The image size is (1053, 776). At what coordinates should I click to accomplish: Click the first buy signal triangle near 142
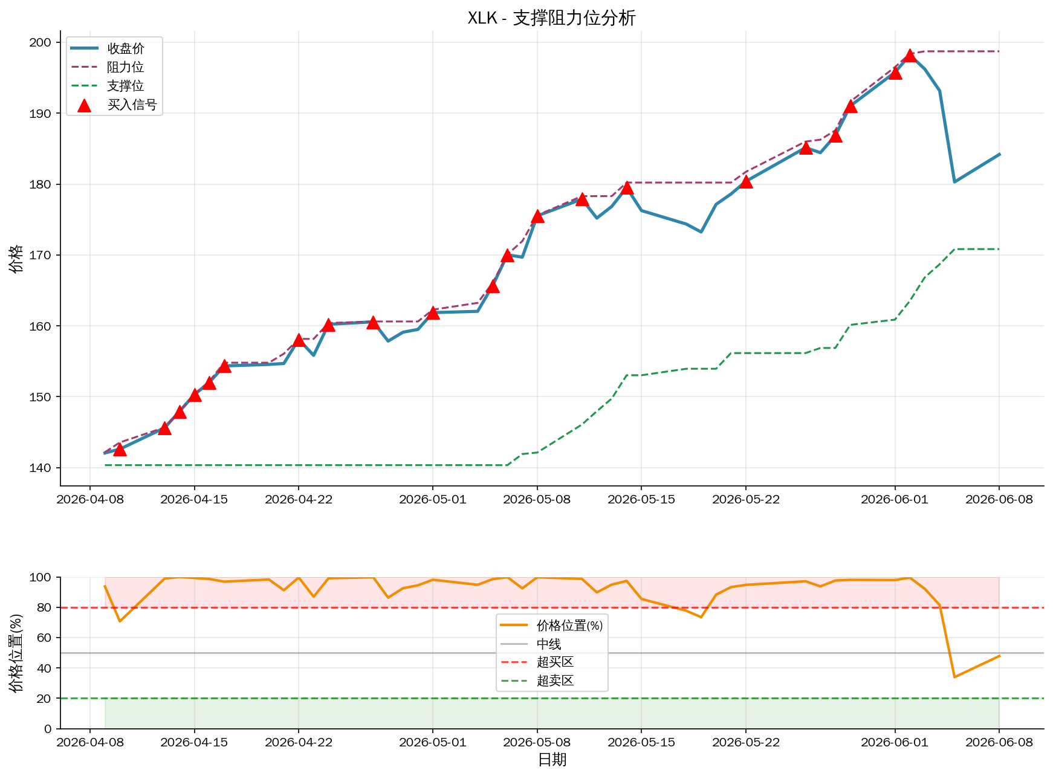click(120, 449)
